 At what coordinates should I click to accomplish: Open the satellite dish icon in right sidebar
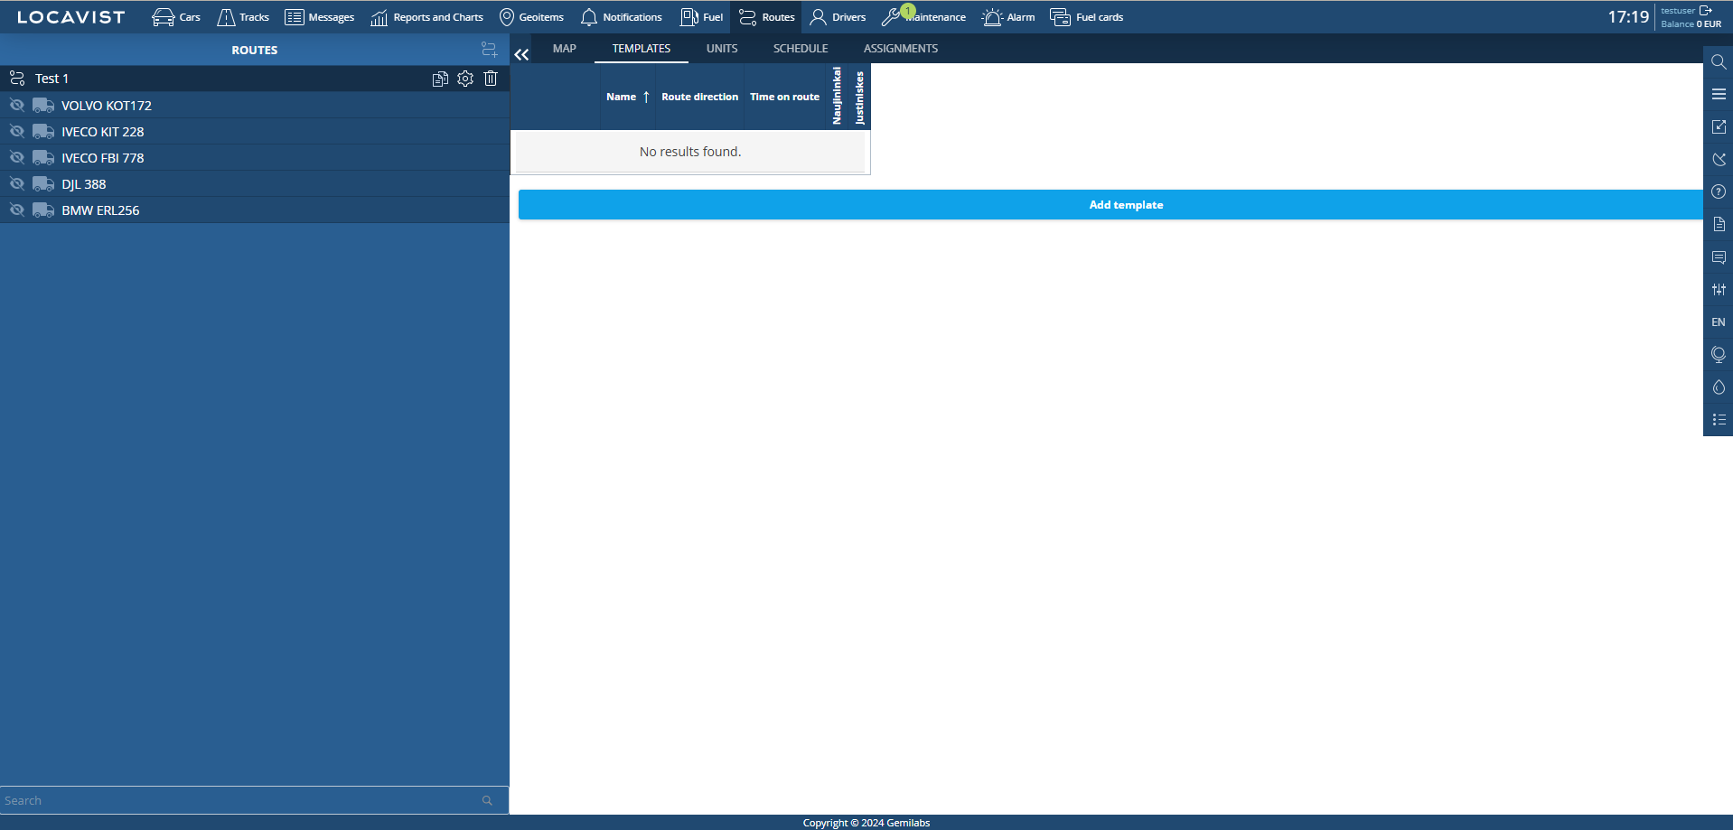[x=1719, y=160]
